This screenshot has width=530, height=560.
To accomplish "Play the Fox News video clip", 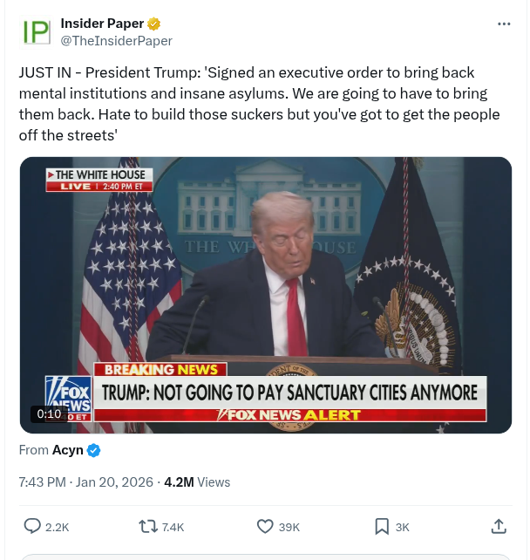I will [266, 295].
